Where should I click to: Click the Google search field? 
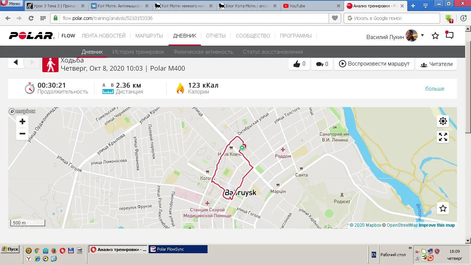392,18
